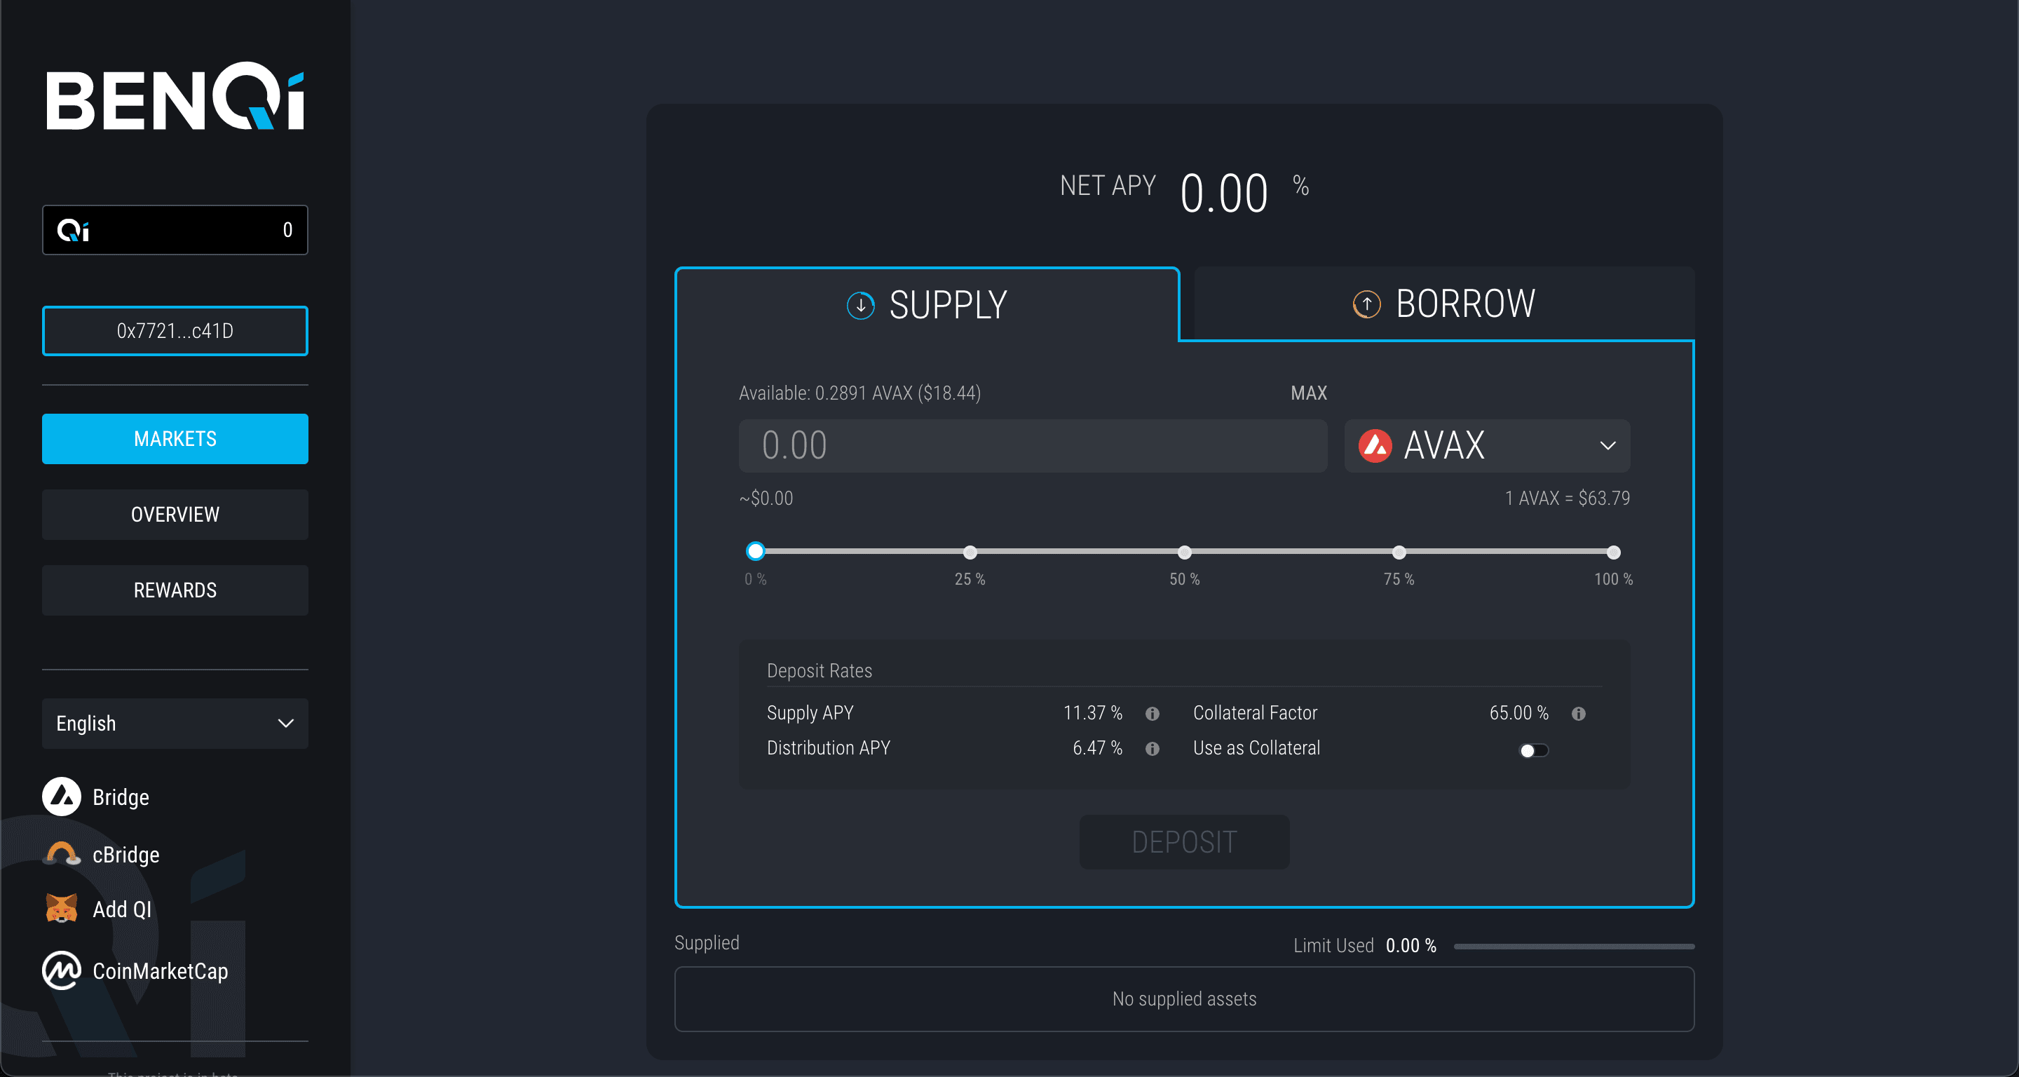2019x1077 pixels.
Task: Click the DEPOSIT button
Action: click(x=1184, y=842)
